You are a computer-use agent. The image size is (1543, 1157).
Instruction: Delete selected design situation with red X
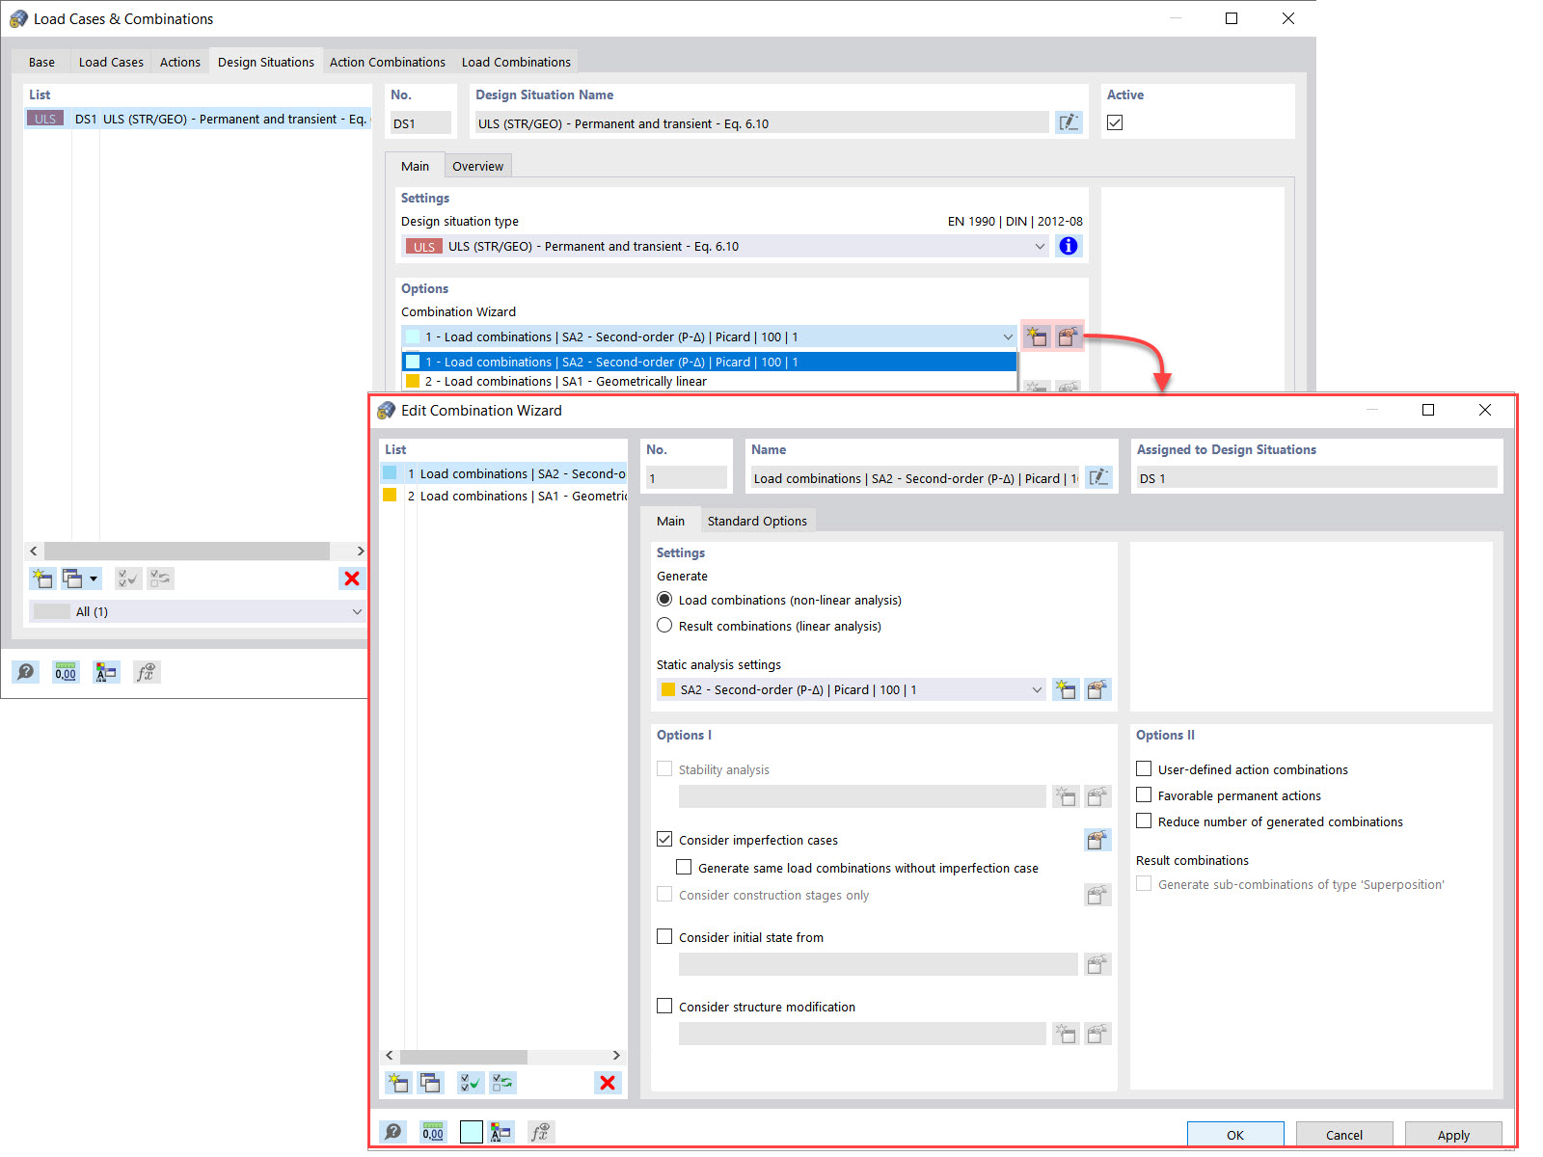[x=352, y=578]
